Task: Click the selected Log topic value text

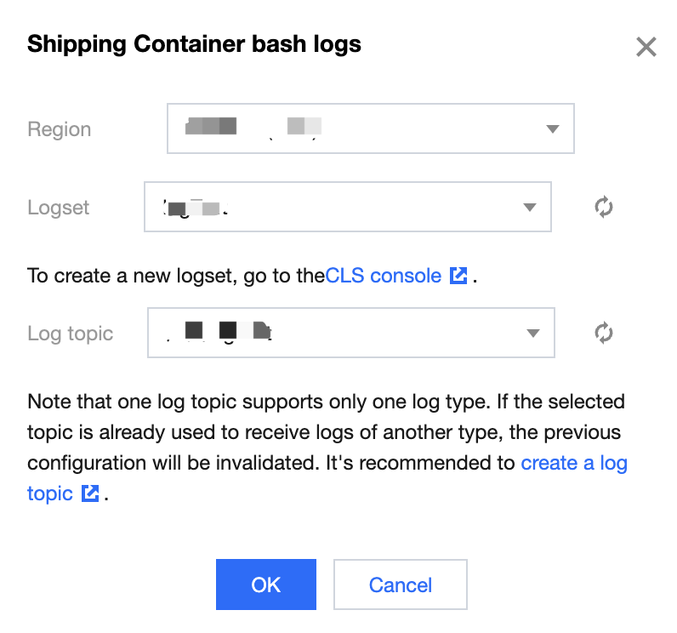Action: (x=218, y=333)
